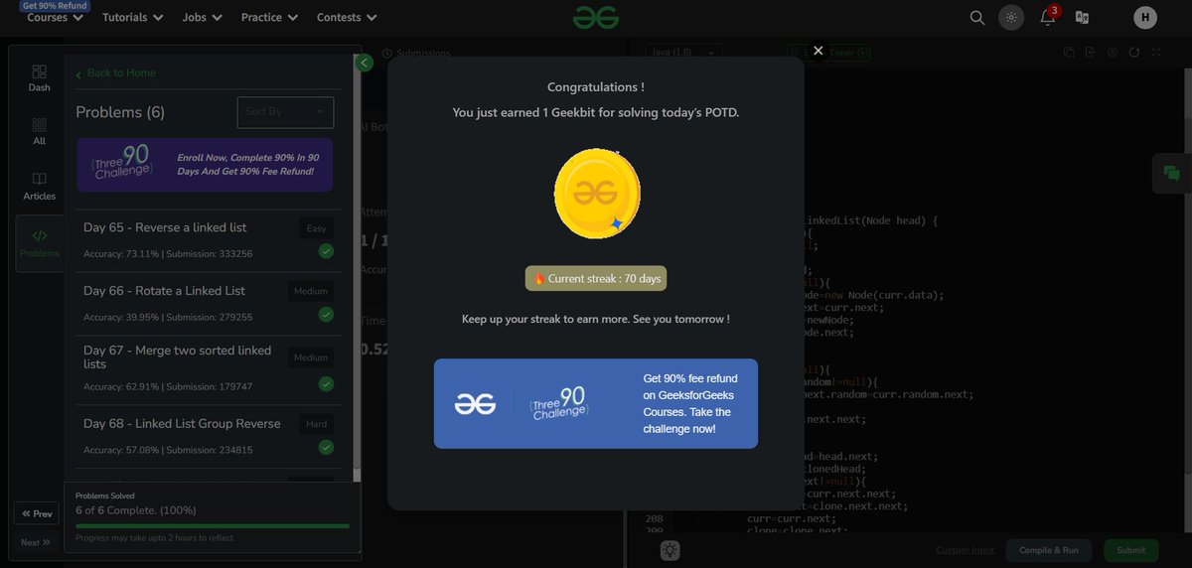The height and width of the screenshot is (568, 1192).
Task: Toggle the fullscreen editor icon
Action: click(1156, 53)
